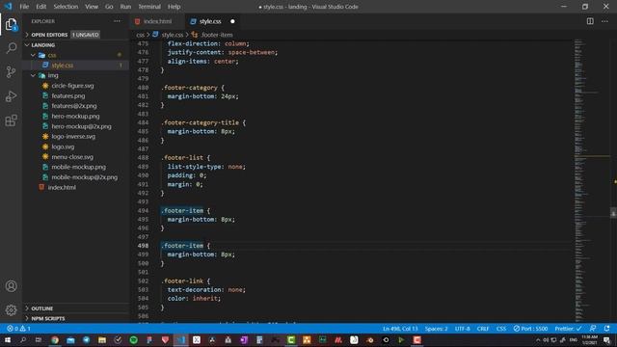617x347 pixels.
Task: Open Run and Debug view
Action: coord(11,96)
